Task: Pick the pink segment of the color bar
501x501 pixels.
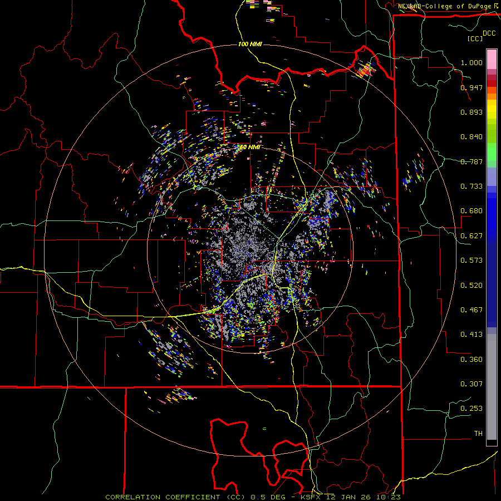Action: [x=492, y=59]
